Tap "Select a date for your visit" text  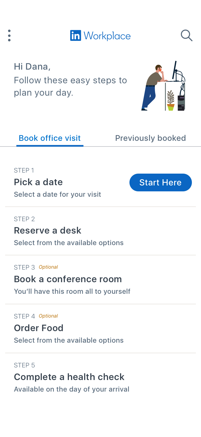pos(57,195)
